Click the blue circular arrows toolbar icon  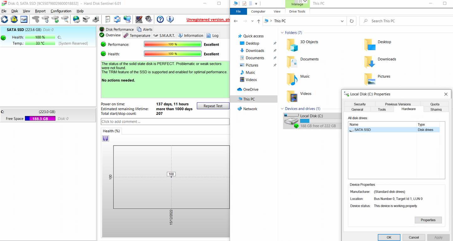117,19
